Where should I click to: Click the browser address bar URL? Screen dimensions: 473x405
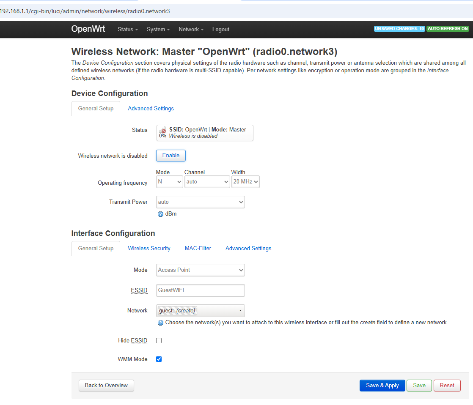pos(85,11)
